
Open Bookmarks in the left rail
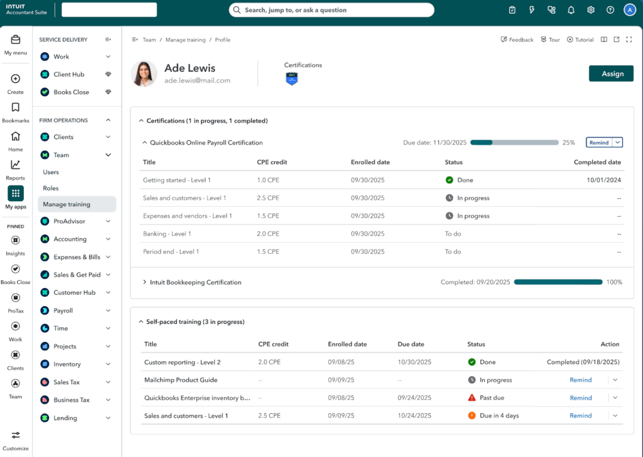pos(16,108)
